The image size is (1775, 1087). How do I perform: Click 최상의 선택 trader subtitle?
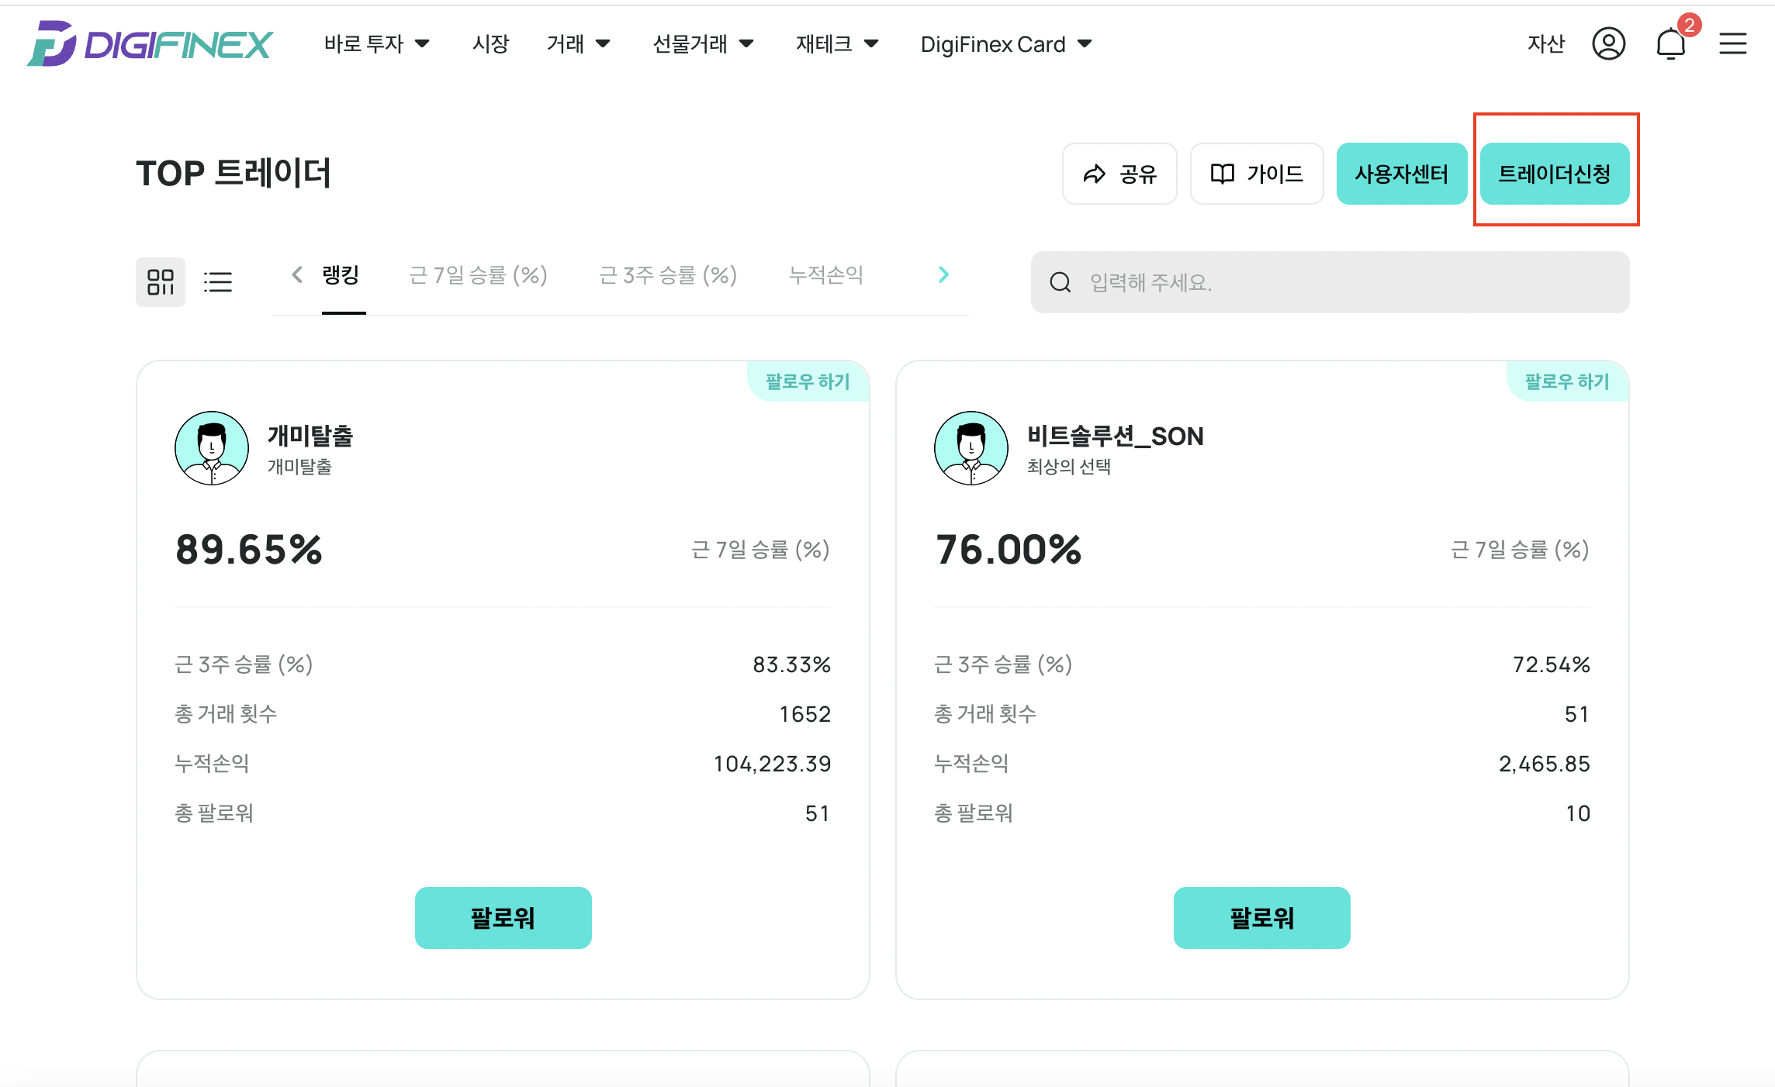pos(1069,467)
